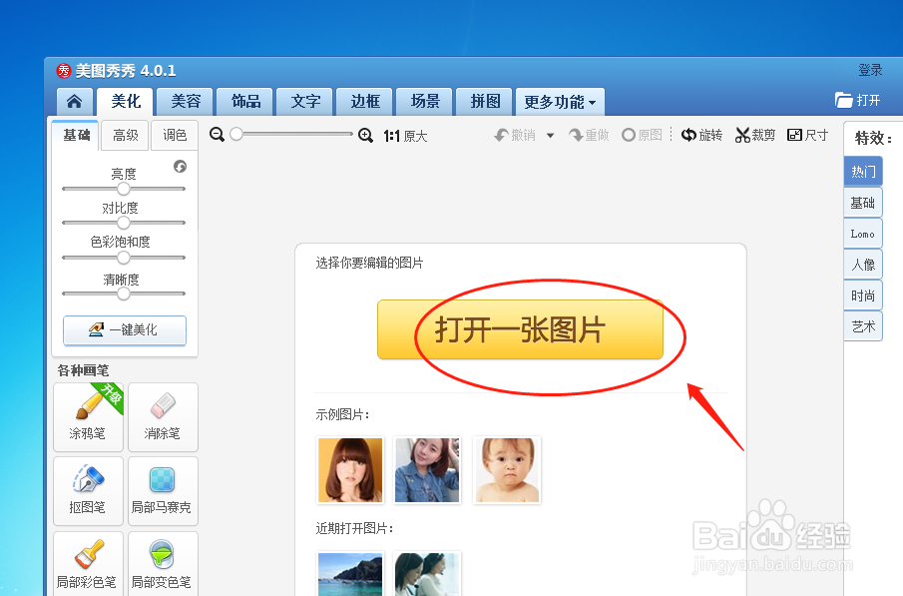Image resolution: width=903 pixels, height=596 pixels.
Task: Open the baby sample photo
Action: tap(507, 470)
